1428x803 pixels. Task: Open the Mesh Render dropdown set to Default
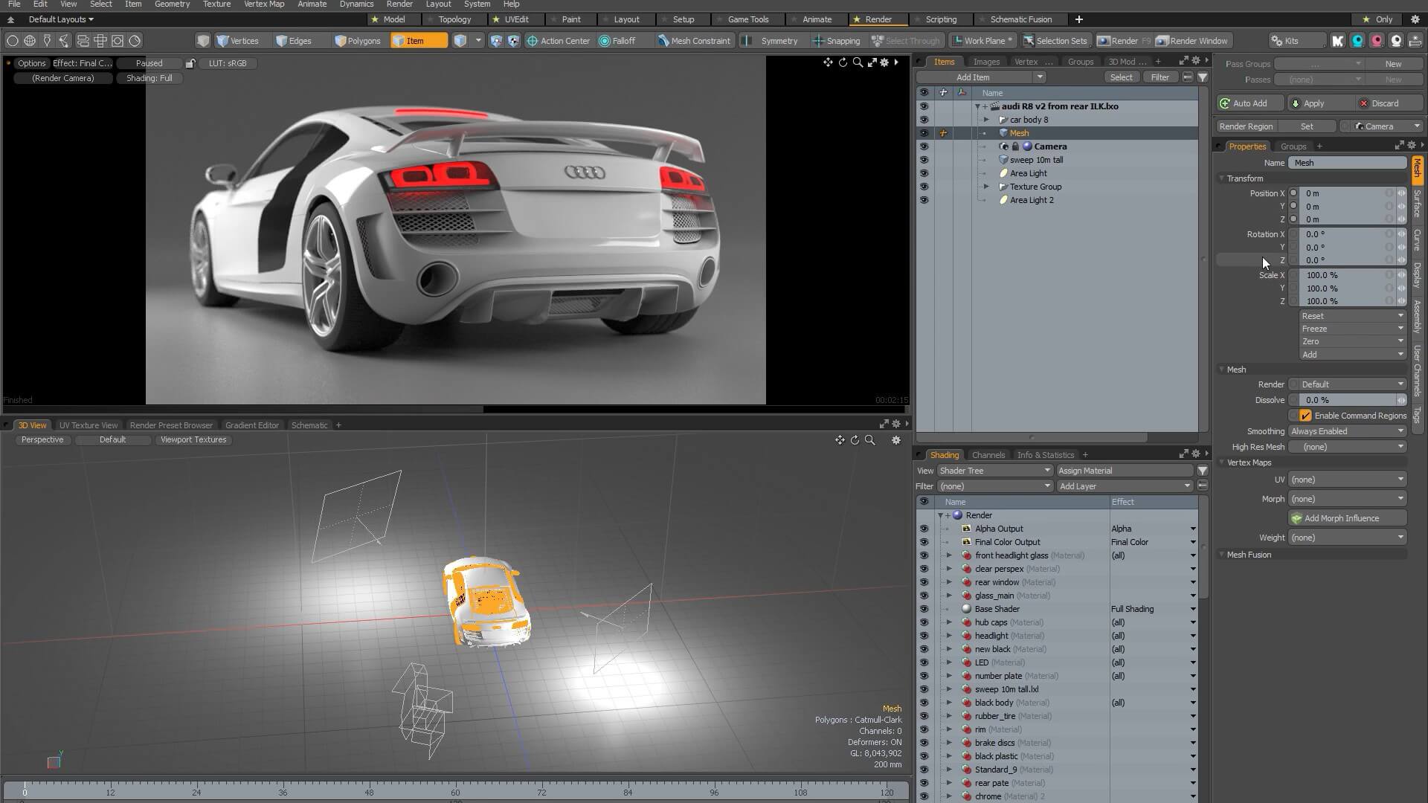click(x=1352, y=384)
